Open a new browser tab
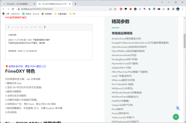Screen dimensions: 186x123 coord(76,4)
